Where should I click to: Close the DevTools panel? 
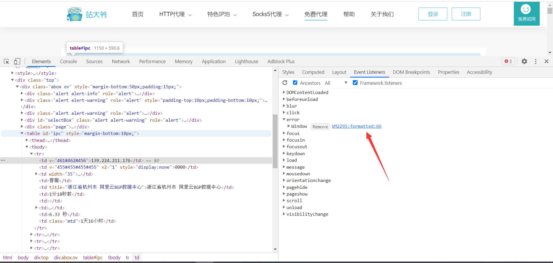(x=546, y=61)
